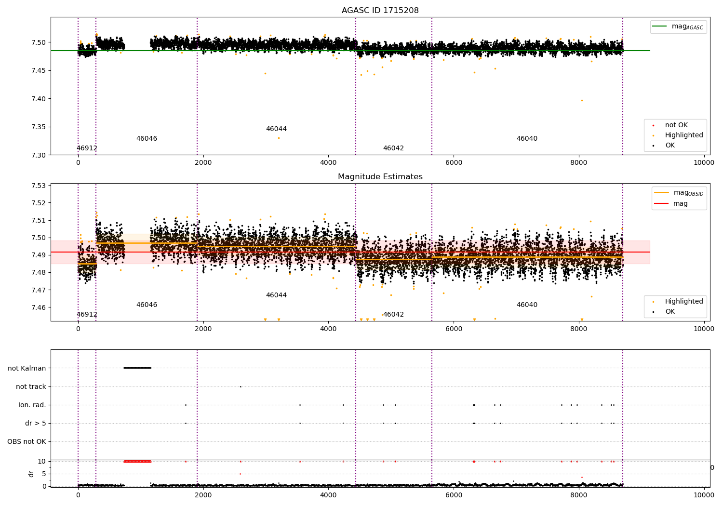Viewport: 723px width, 506px height.
Task: Click the 7.51 y-tick of the middle plot
Action: pos(40,220)
